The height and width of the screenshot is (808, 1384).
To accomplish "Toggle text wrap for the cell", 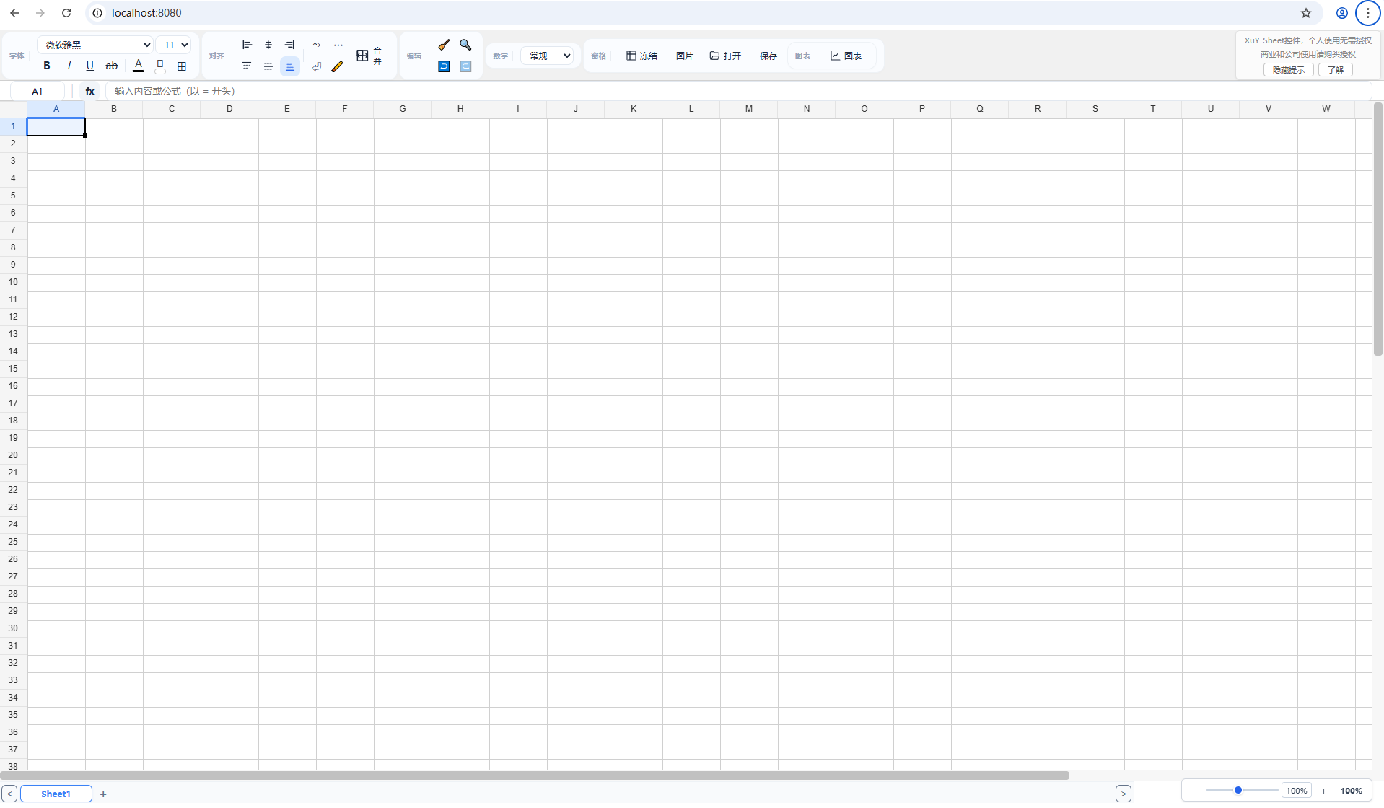I will coord(316,66).
